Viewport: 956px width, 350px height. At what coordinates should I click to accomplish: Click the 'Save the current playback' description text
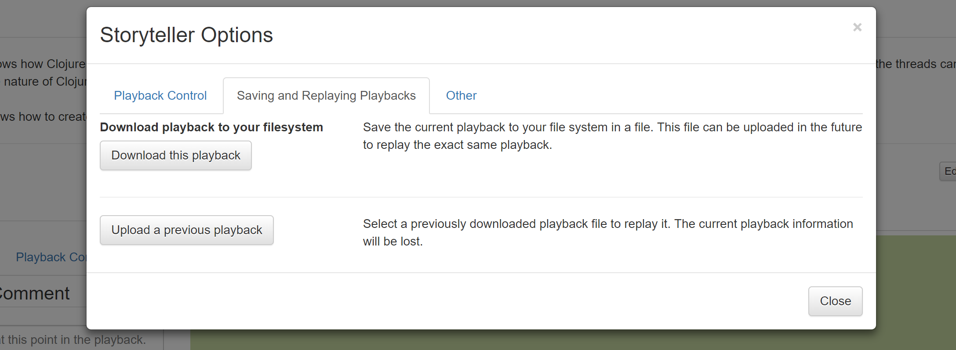(612, 136)
